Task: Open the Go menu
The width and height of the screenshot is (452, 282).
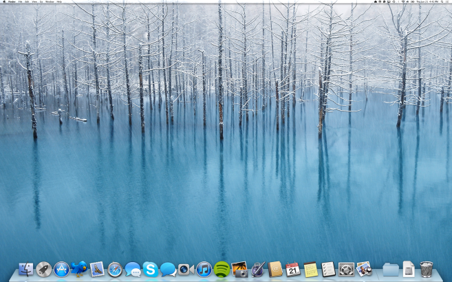Action: 41,2
